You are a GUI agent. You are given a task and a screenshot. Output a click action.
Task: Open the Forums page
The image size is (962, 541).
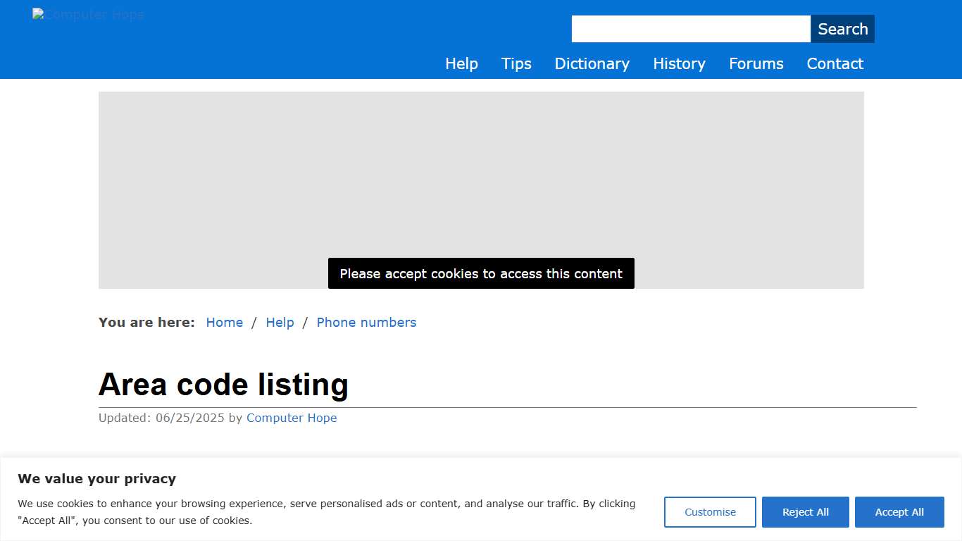click(x=756, y=63)
